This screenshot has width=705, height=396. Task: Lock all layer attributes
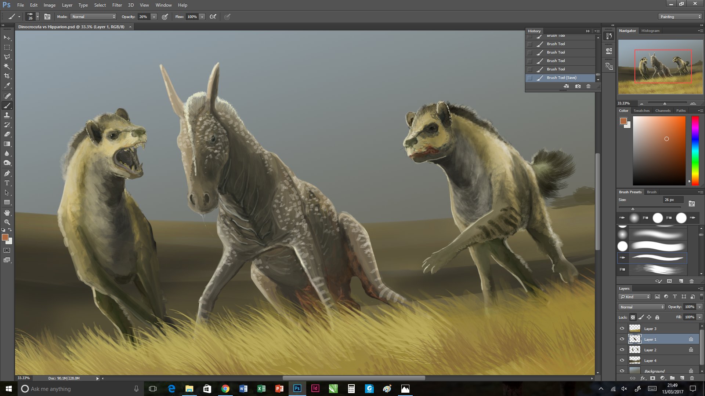pos(657,317)
